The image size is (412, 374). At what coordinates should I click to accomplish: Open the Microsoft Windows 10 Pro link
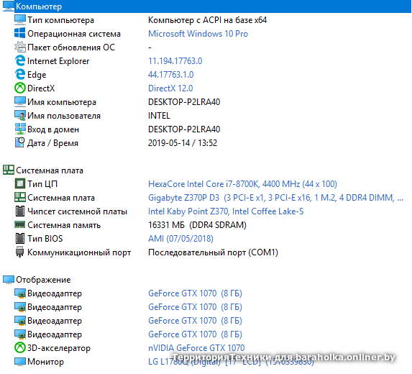pos(198,34)
